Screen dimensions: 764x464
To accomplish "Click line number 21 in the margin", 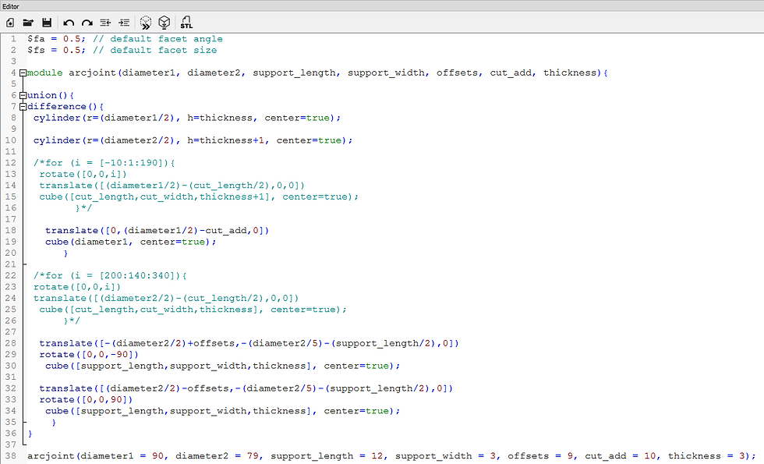I will point(11,264).
